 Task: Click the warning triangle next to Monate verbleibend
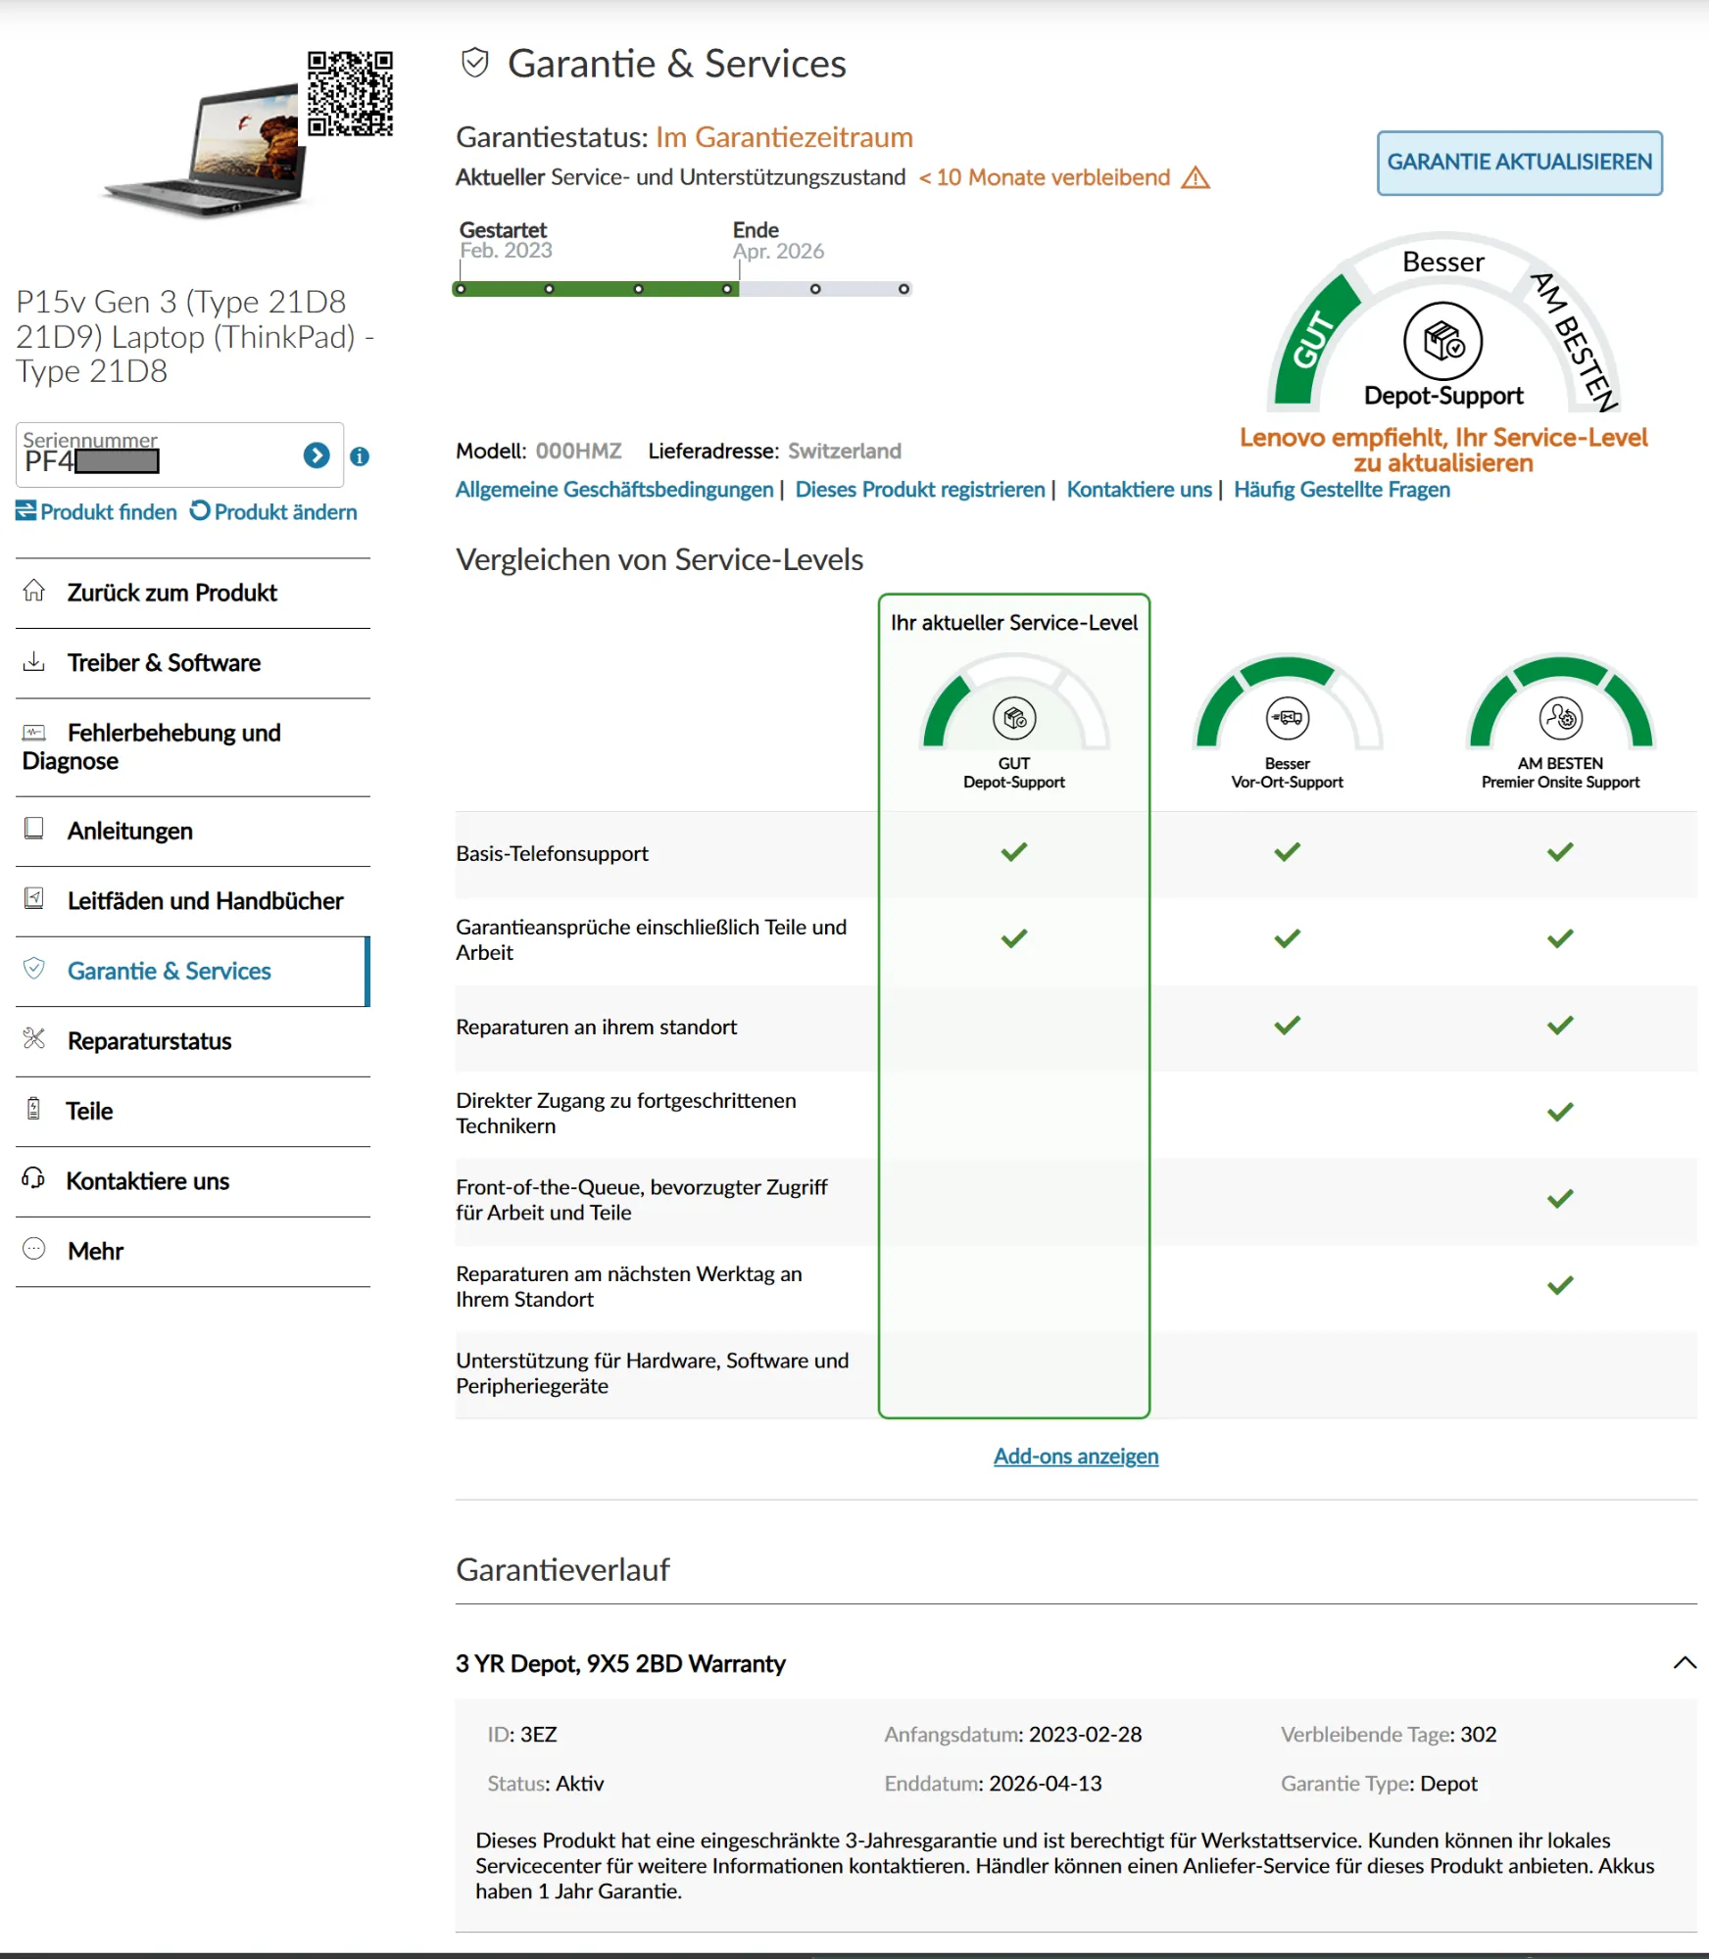(x=1196, y=177)
